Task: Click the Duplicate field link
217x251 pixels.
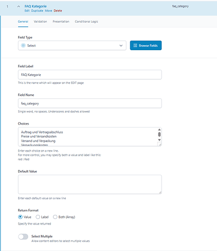Action: [x=37, y=11]
